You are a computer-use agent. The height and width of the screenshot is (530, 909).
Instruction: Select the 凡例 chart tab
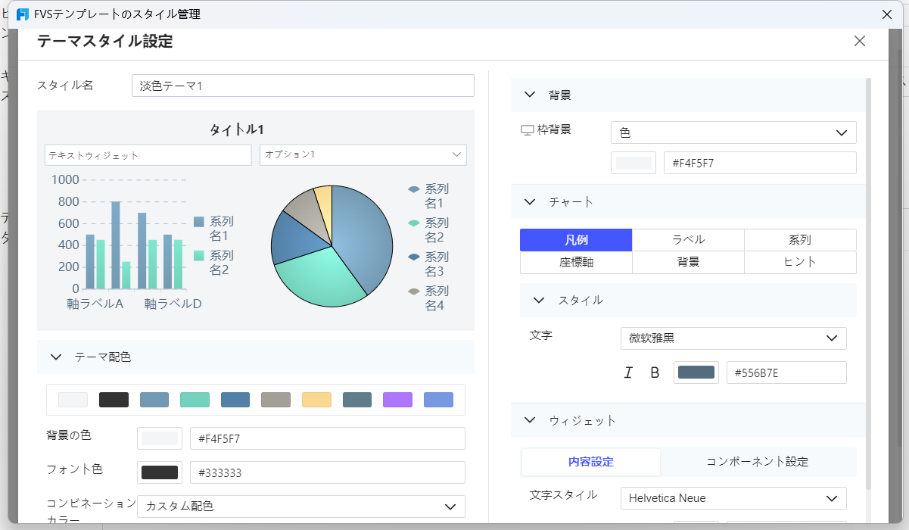576,240
